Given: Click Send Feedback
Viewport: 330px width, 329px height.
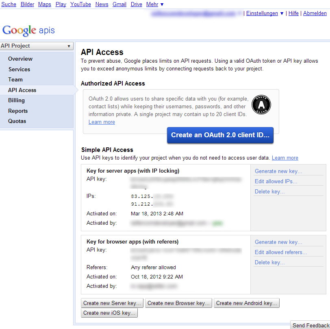Looking at the screenshot, I should point(311,325).
